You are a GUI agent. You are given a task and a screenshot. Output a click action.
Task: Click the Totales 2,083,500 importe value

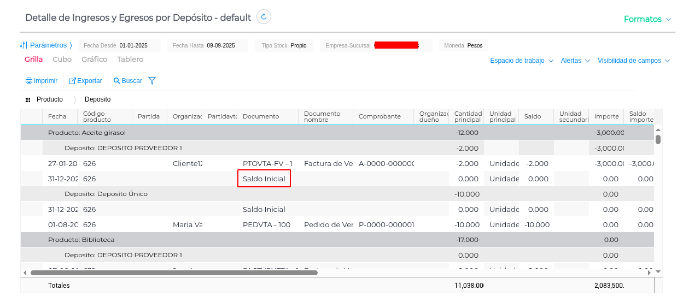[609, 285]
